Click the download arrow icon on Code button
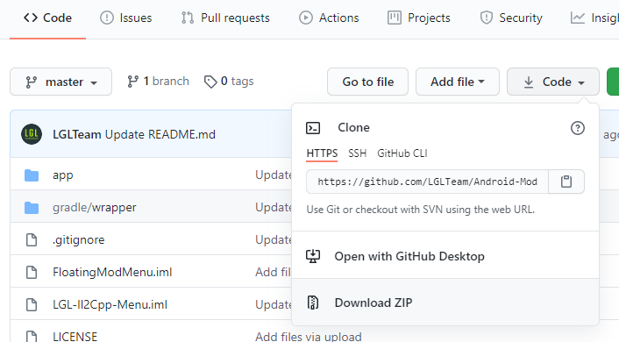Image resolution: width=619 pixels, height=342 pixels. click(529, 82)
